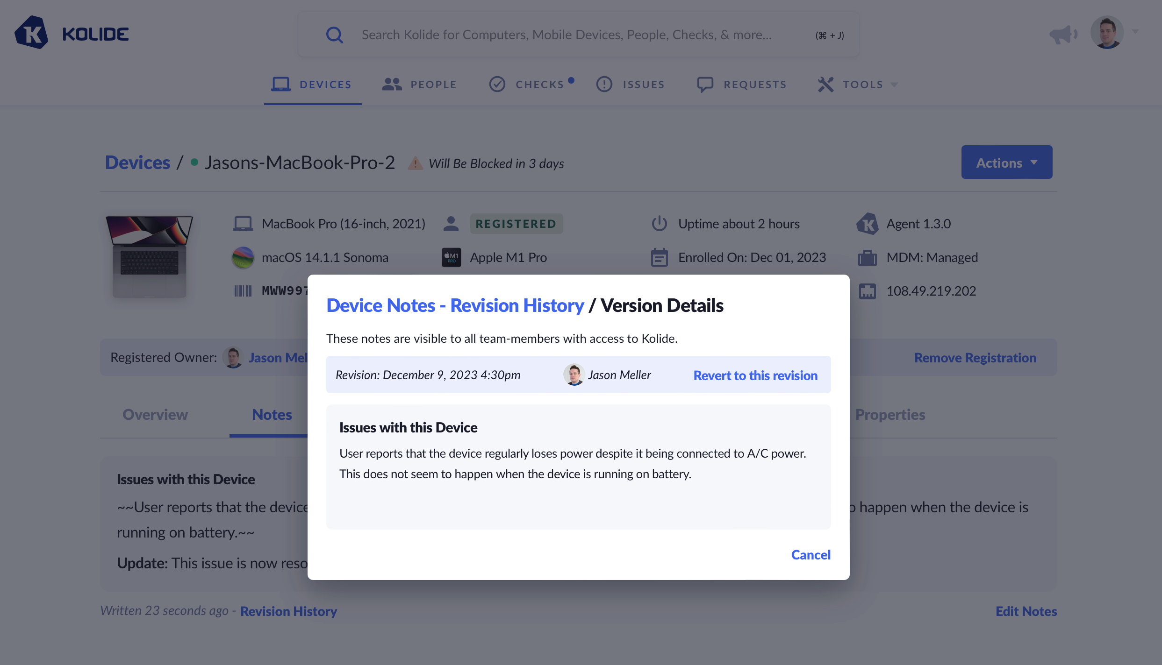Click the Kolide hexagon logo
The height and width of the screenshot is (665, 1162).
pos(31,33)
